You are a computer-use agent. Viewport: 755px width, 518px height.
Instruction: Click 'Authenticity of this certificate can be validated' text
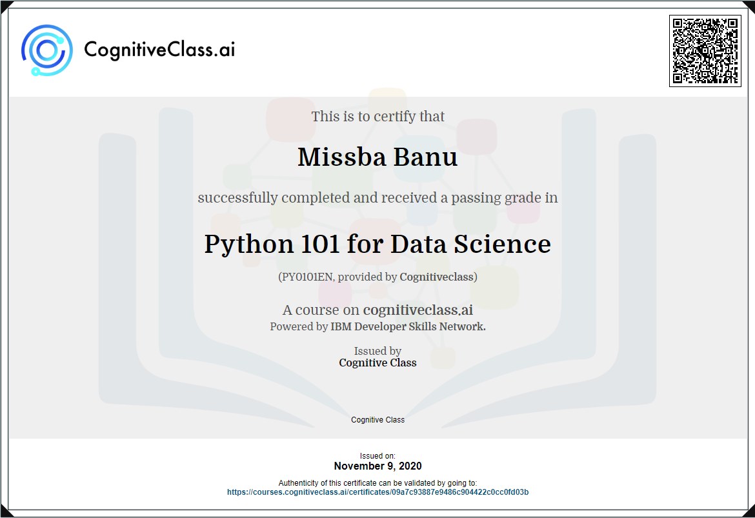(x=377, y=483)
